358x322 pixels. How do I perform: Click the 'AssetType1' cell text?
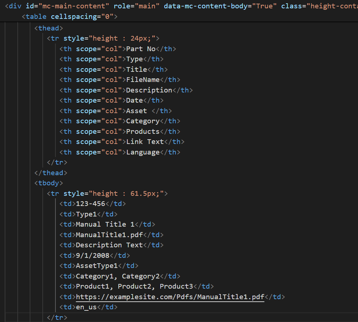pos(97,266)
